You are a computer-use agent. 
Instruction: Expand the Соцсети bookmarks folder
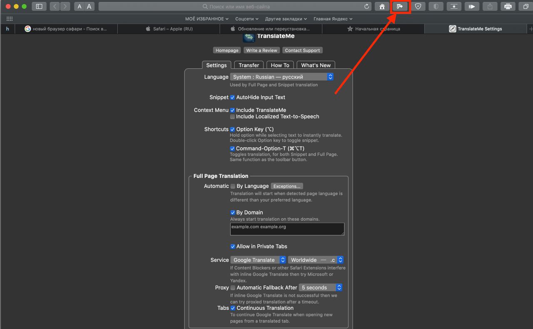(247, 19)
